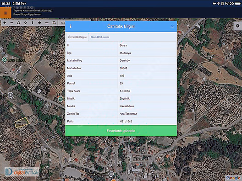Click the Wi-Fi icon in status bar
Screen dimensions: 242x181
[x=218, y=3]
